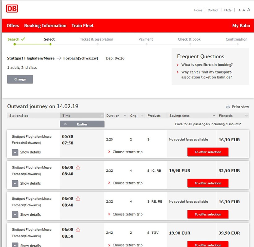The width and height of the screenshot is (254, 247).
Task: Open 'What is specific-train booking?' link
Action: pos(207,65)
